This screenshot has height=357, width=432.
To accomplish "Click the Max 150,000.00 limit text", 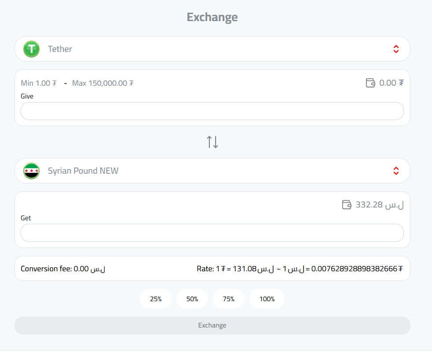I will [x=103, y=83].
